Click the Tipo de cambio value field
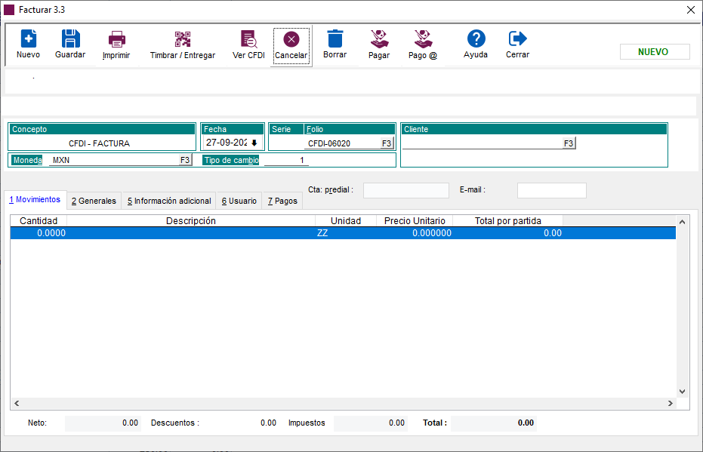Image resolution: width=703 pixels, height=452 pixels. (x=286, y=160)
